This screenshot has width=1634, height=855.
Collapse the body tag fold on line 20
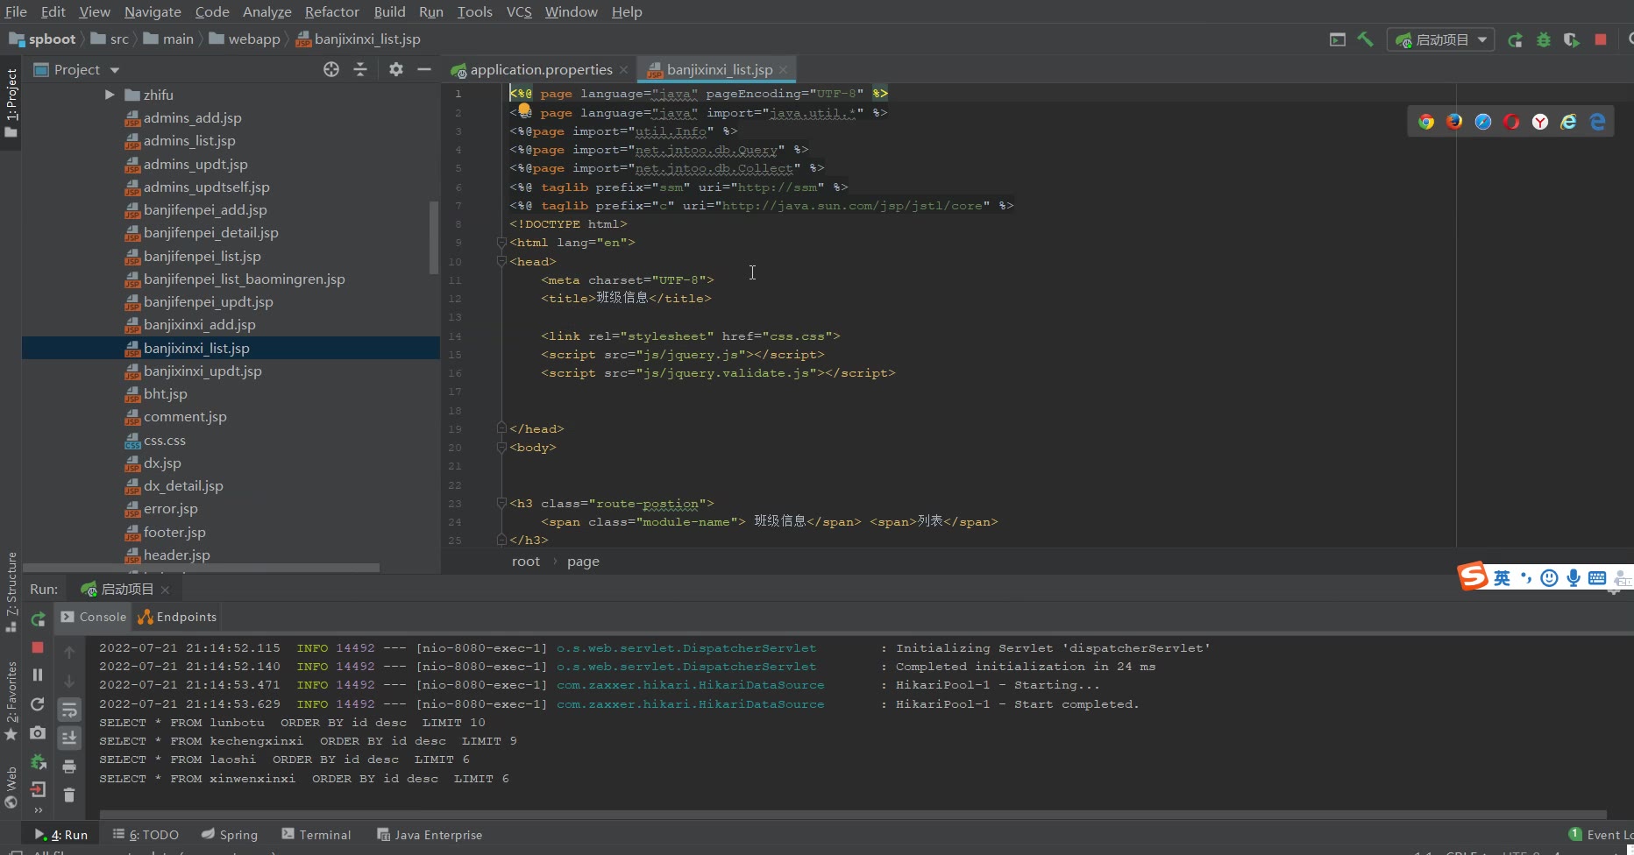tap(501, 447)
